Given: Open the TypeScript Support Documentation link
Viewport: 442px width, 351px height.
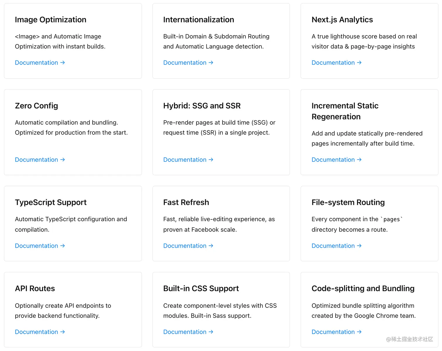Looking at the screenshot, I should coord(37,246).
